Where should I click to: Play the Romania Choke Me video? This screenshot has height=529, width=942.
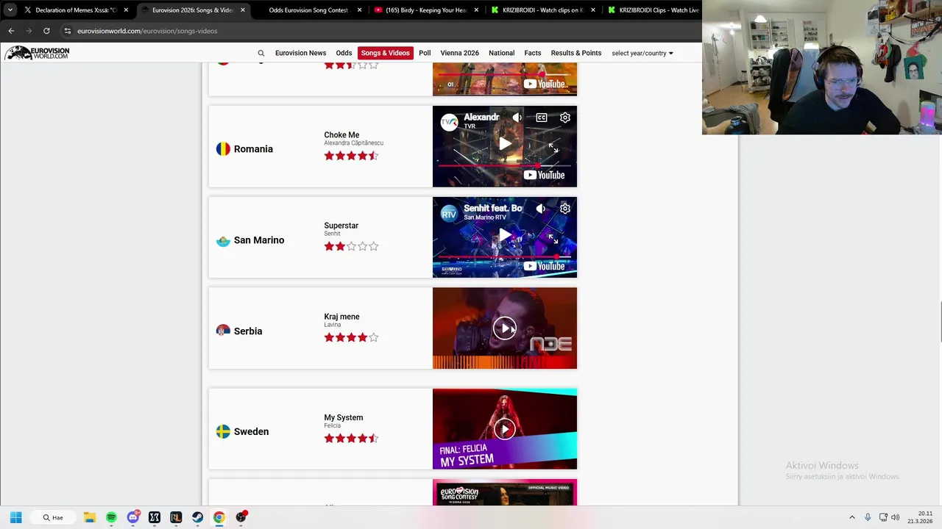(x=505, y=144)
